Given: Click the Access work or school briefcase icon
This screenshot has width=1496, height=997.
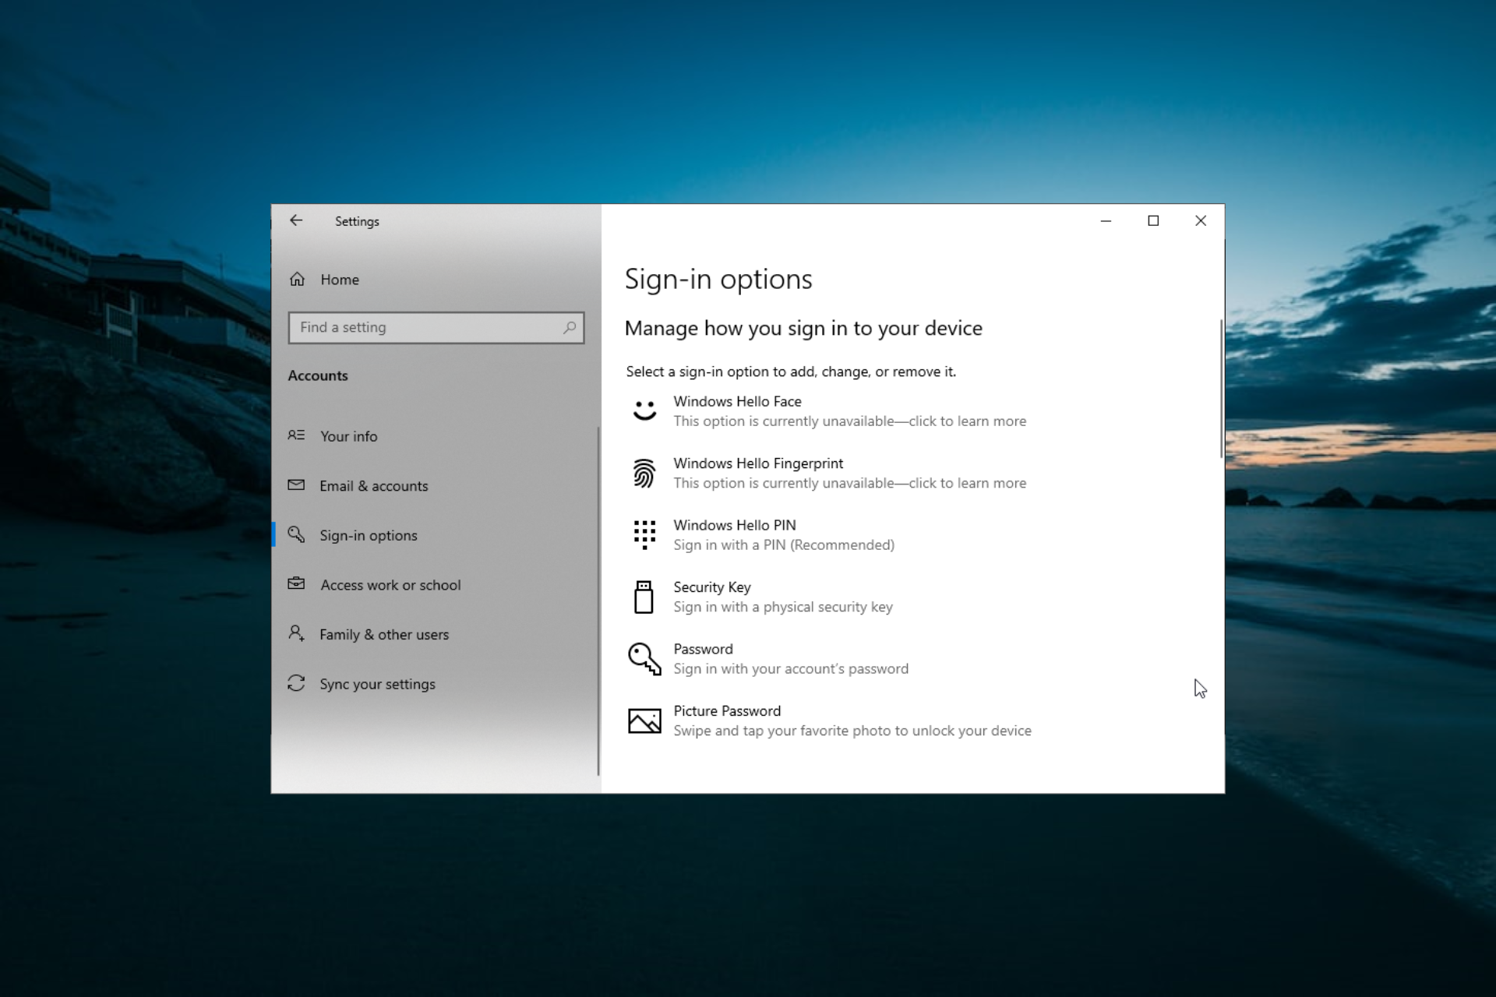Looking at the screenshot, I should coord(296,583).
